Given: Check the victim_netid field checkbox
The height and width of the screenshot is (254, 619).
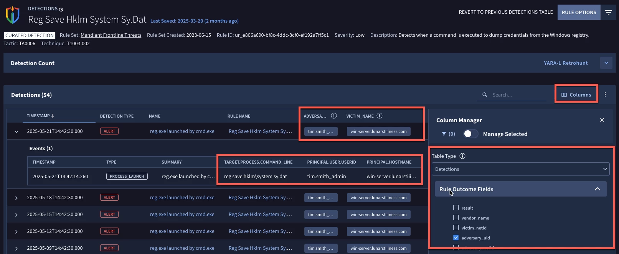Looking at the screenshot, I should 456,228.
